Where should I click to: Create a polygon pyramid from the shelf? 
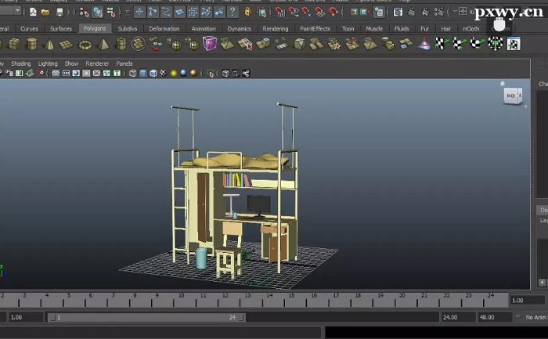(103, 44)
